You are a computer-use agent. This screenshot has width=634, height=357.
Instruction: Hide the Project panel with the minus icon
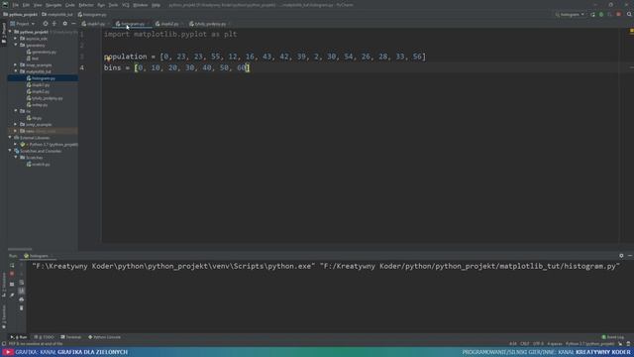point(73,24)
